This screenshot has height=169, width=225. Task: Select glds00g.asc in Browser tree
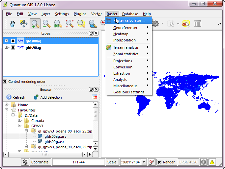coord(54,142)
